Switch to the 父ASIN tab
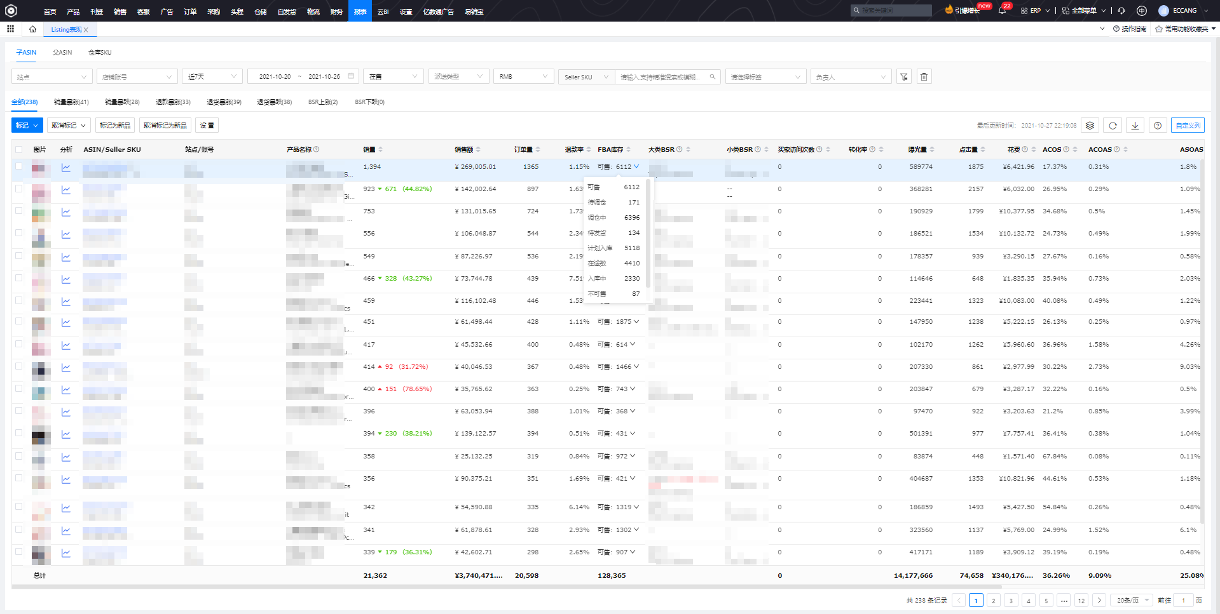The image size is (1220, 614). click(62, 53)
